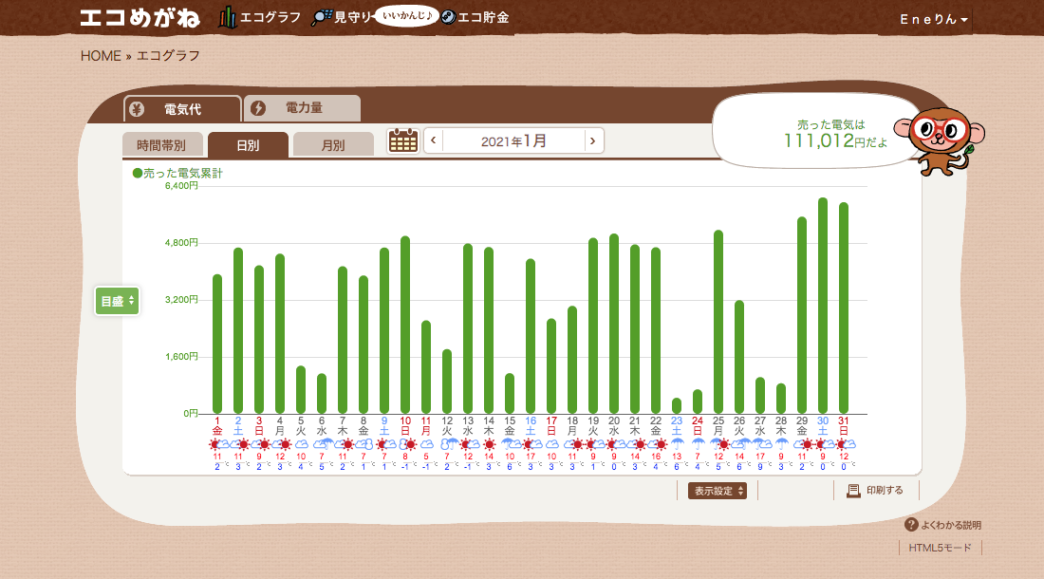Select the bar for day 23
Screen dimensions: 1044x579
point(677,406)
